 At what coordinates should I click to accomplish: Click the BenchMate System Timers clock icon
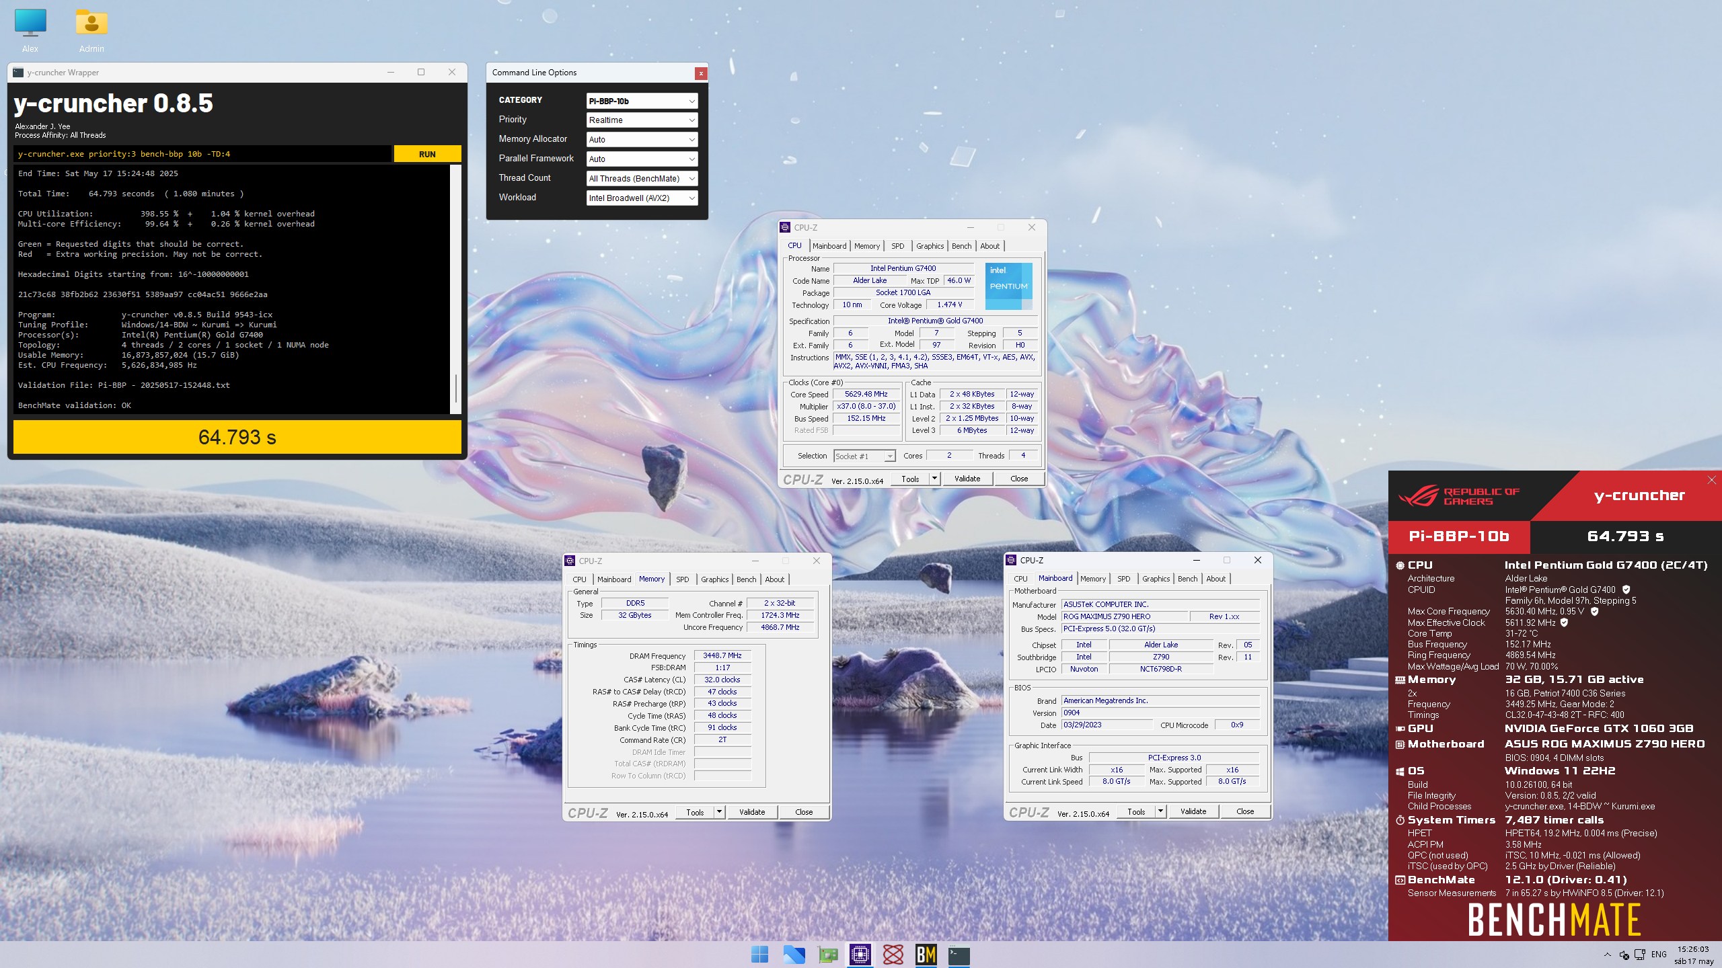(x=1400, y=820)
